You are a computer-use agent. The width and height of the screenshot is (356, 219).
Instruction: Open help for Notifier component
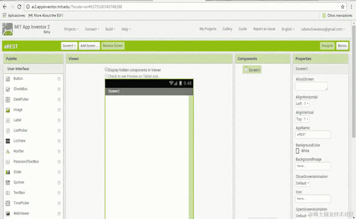point(59,151)
